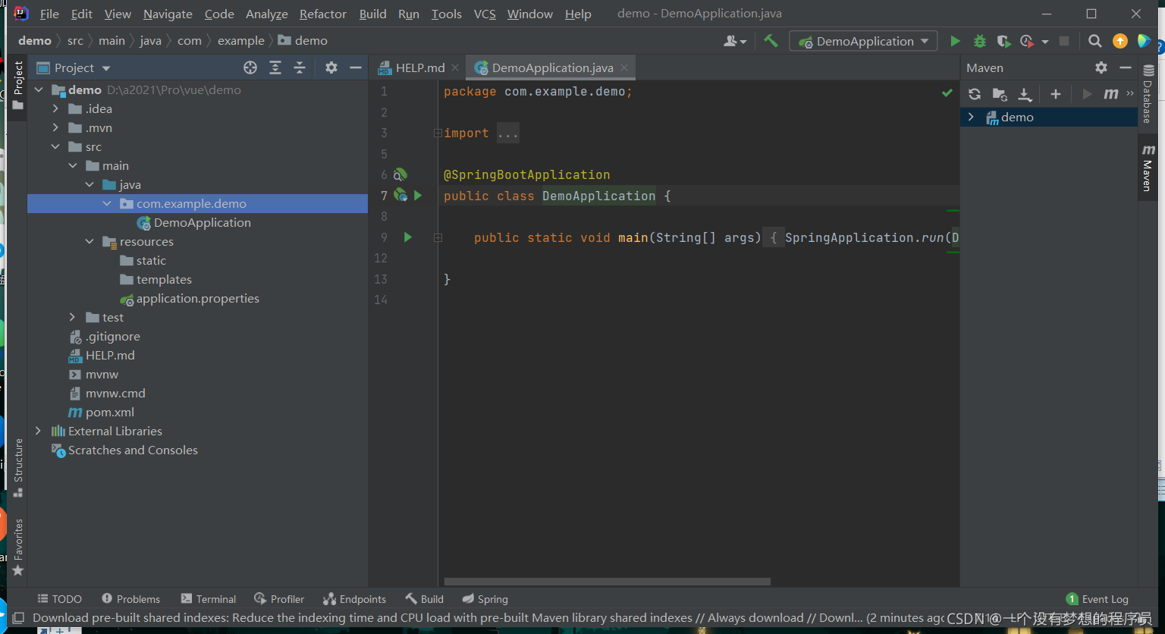Open Maven panel settings gear
The width and height of the screenshot is (1165, 634).
click(1101, 67)
